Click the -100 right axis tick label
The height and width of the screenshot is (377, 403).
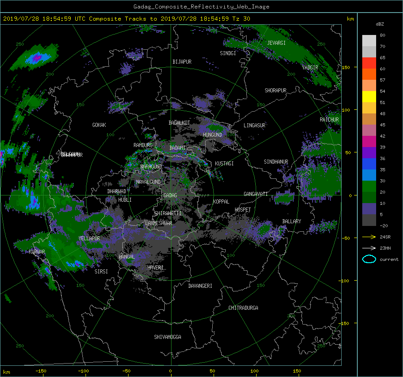[x=343, y=281]
